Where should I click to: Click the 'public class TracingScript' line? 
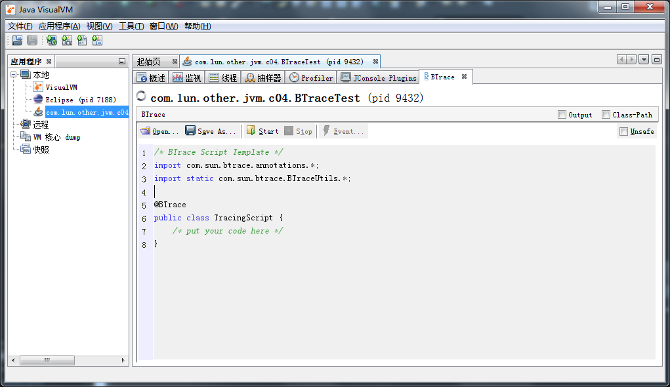[218, 218]
